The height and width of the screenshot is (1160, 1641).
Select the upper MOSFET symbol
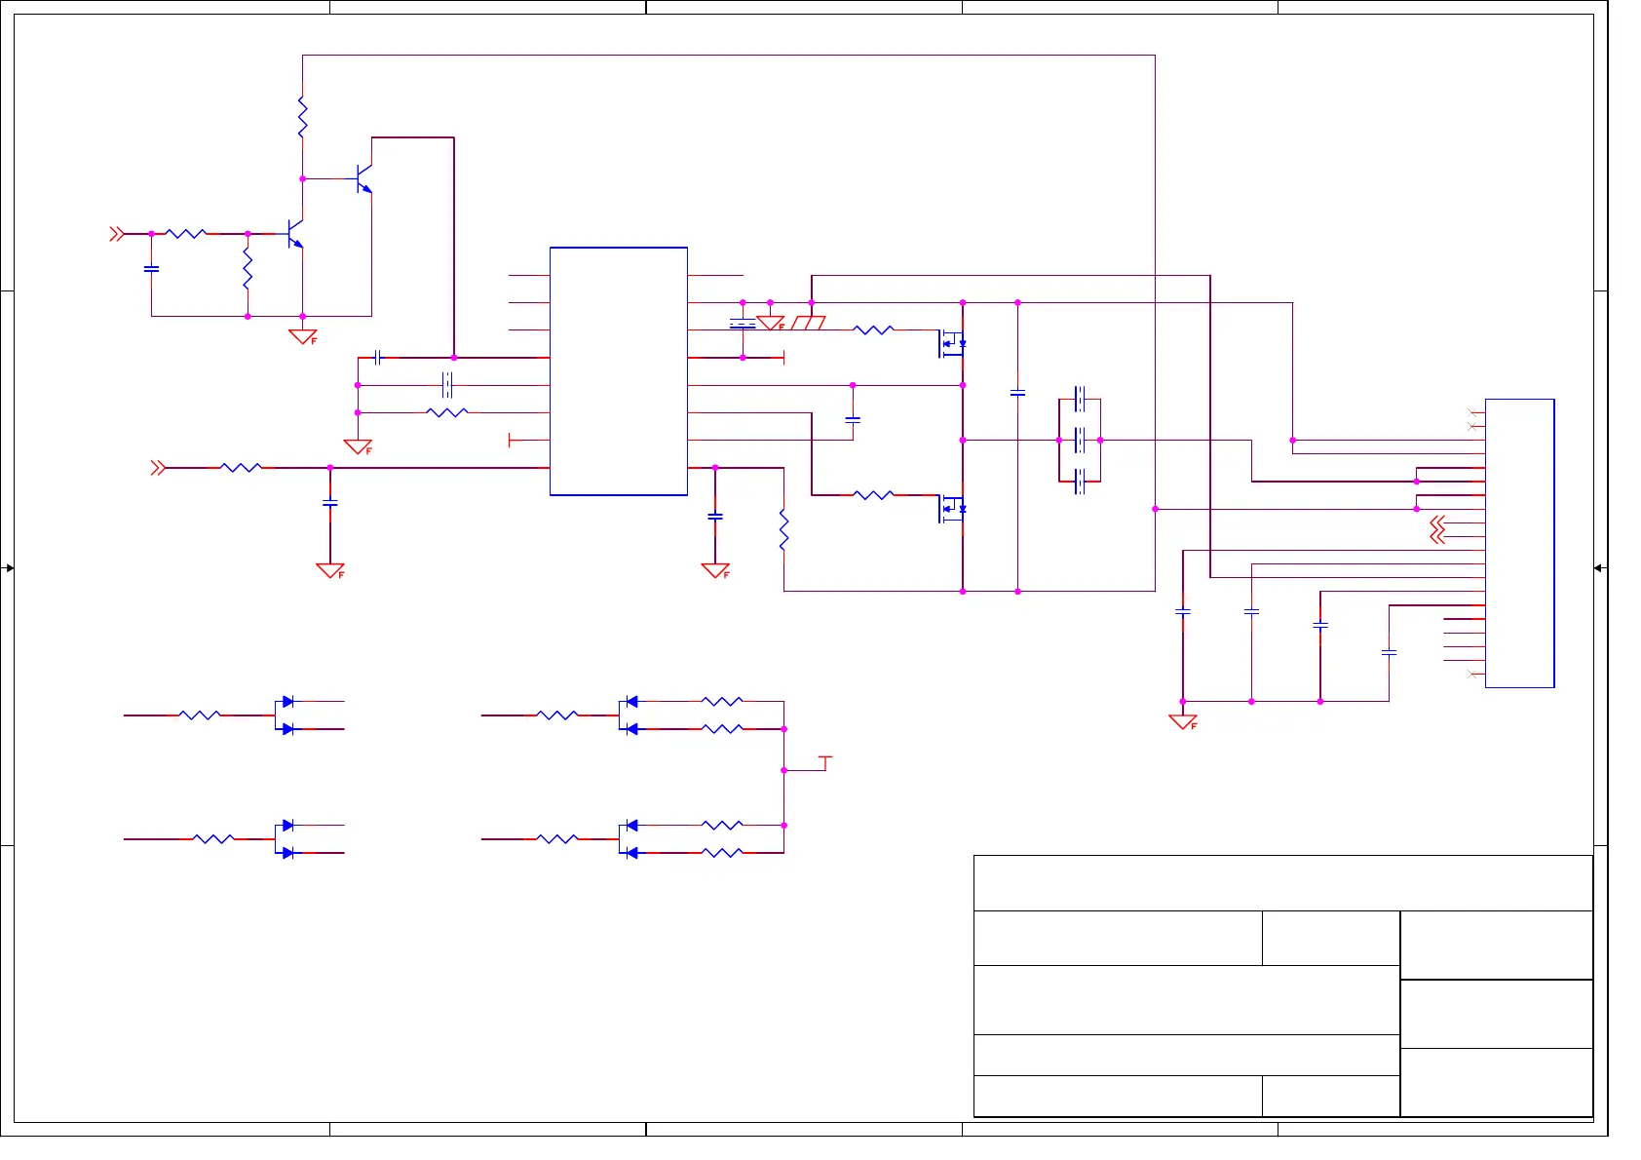tap(951, 343)
